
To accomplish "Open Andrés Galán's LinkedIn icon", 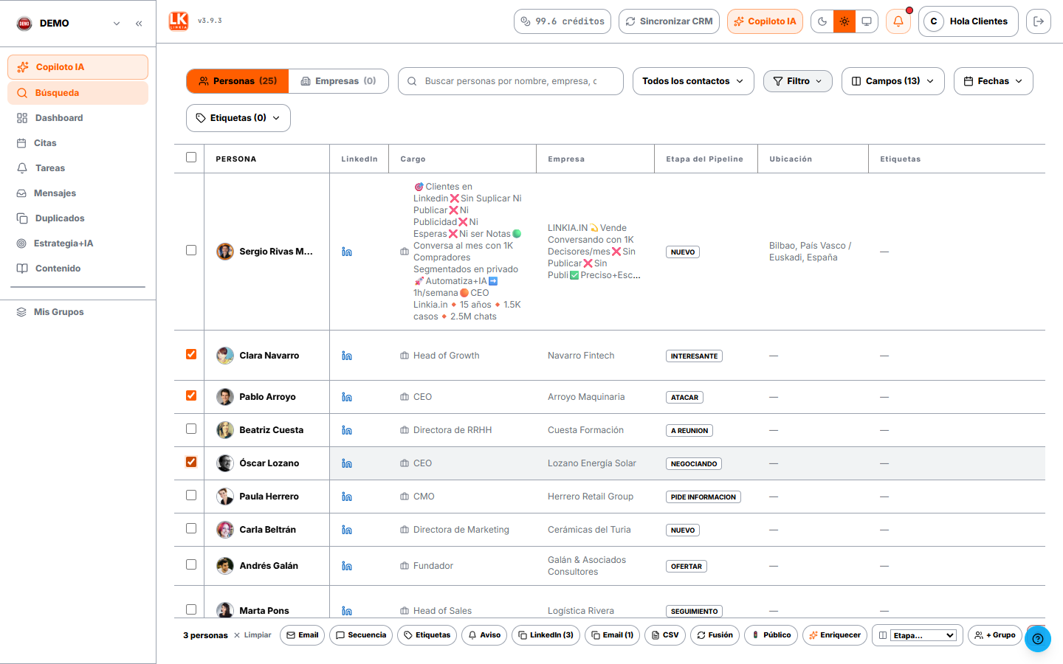I will pos(347,566).
